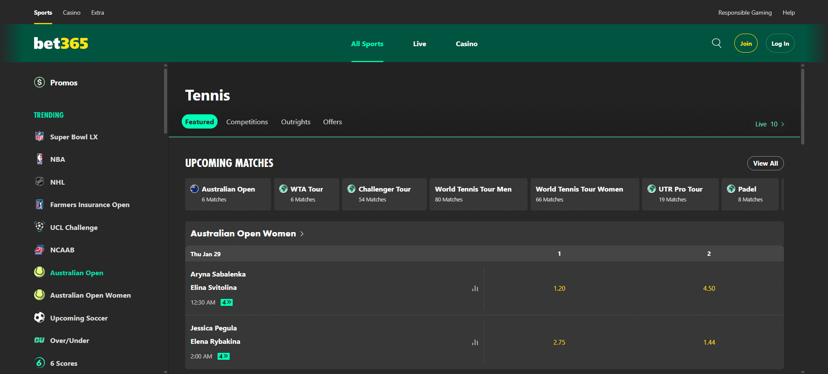The image size is (828, 374).
Task: Open the Sports top tab
Action: pos(43,13)
